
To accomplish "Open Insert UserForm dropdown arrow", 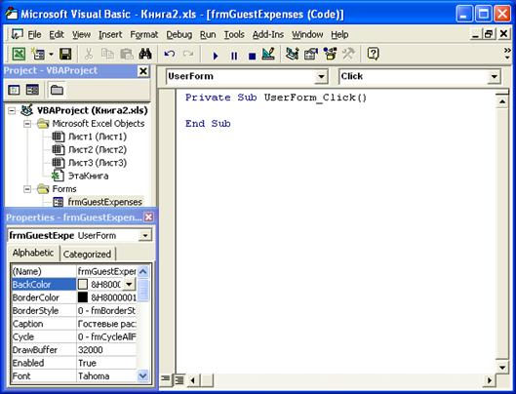I will tap(51, 54).
